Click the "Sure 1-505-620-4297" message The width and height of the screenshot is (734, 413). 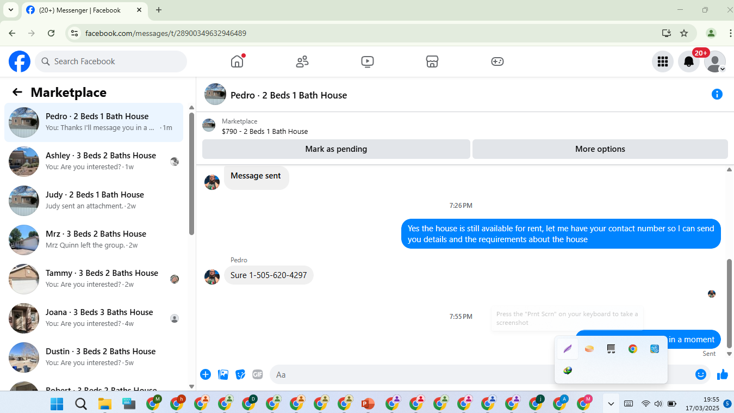(269, 275)
